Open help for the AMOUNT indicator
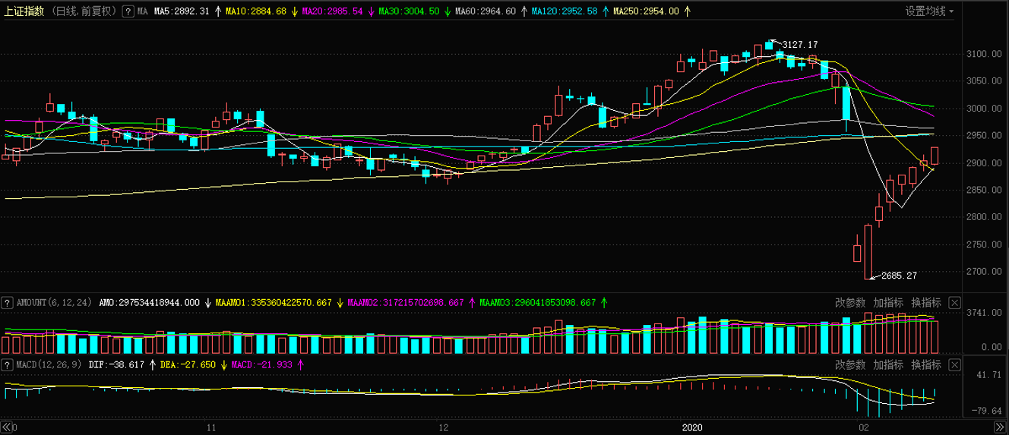Image resolution: width=1009 pixels, height=435 pixels. point(8,302)
